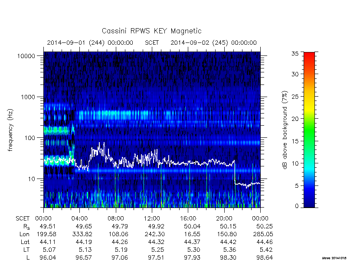Screen dimensions: 347x260
Task: Click the 35 value on the colorbar scale
Action: point(296,54)
